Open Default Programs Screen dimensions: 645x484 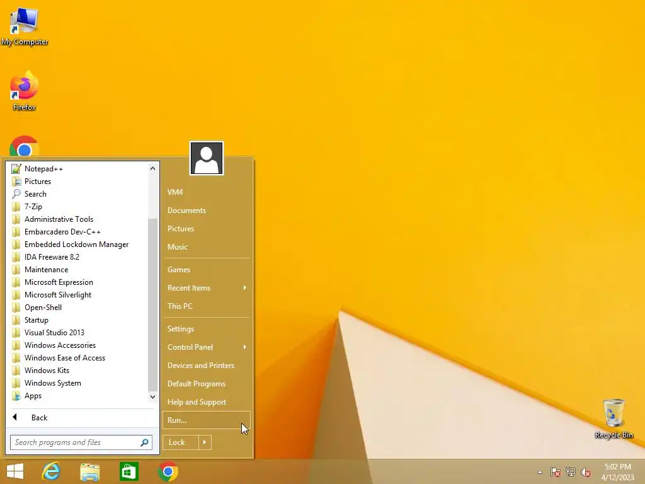[207, 384]
